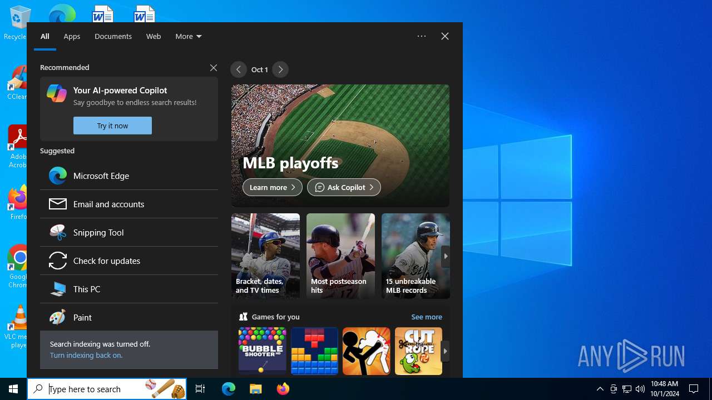Viewport: 712px width, 400px height.
Task: Open the Adobe Acrobat desktop shortcut
Action: (x=18, y=147)
